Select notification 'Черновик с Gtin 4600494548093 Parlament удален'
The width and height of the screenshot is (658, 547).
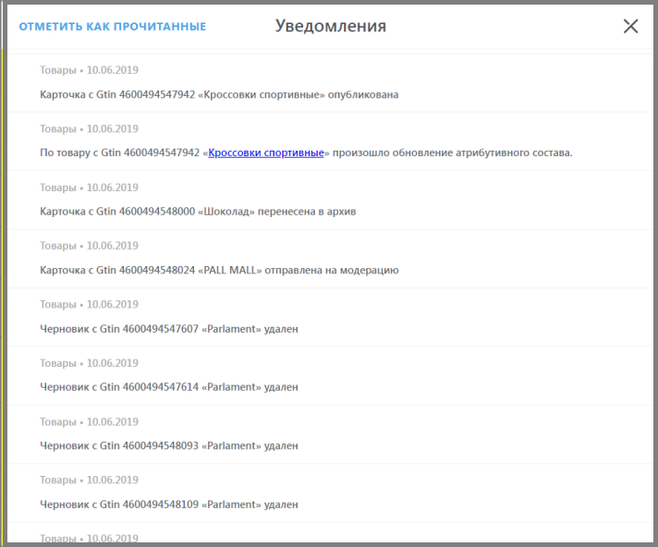[330, 434]
